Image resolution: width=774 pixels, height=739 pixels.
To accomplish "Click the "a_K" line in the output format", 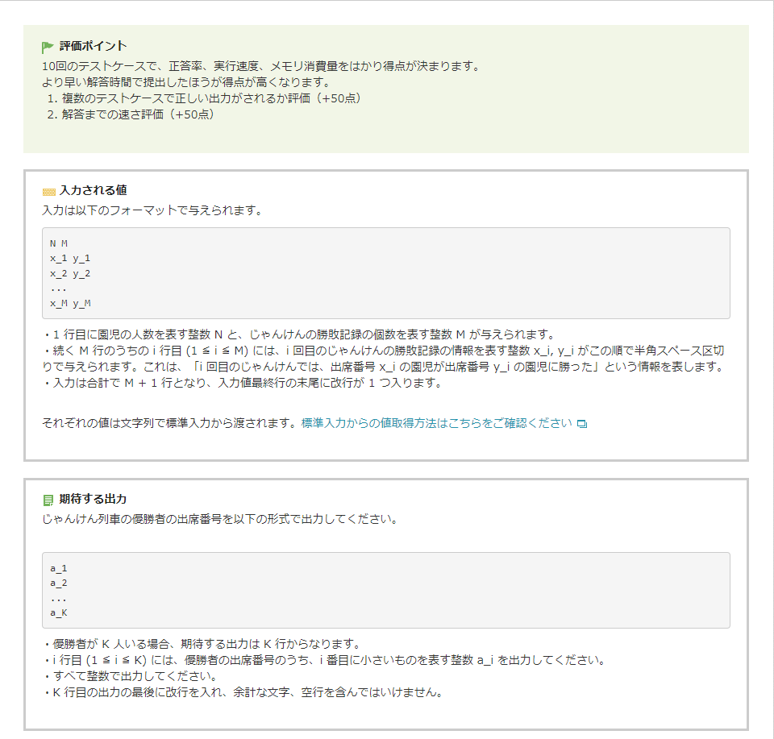I will point(58,613).
